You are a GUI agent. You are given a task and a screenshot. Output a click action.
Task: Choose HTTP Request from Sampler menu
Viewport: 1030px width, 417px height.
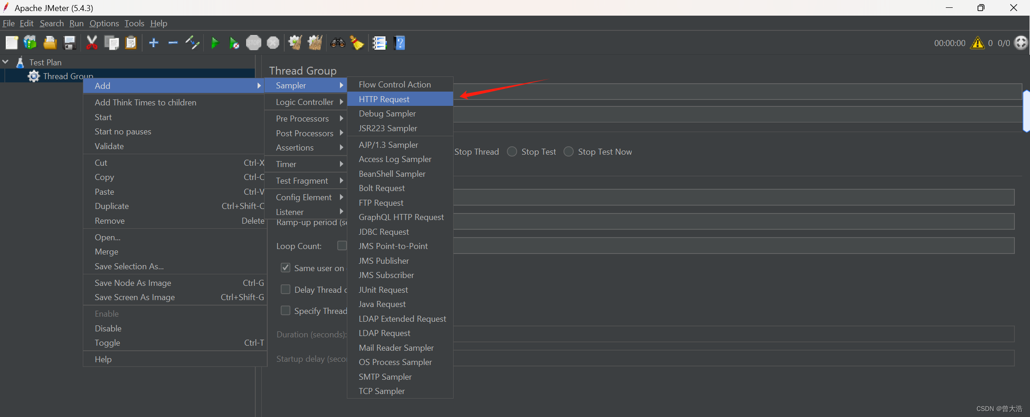pyautogui.click(x=400, y=99)
